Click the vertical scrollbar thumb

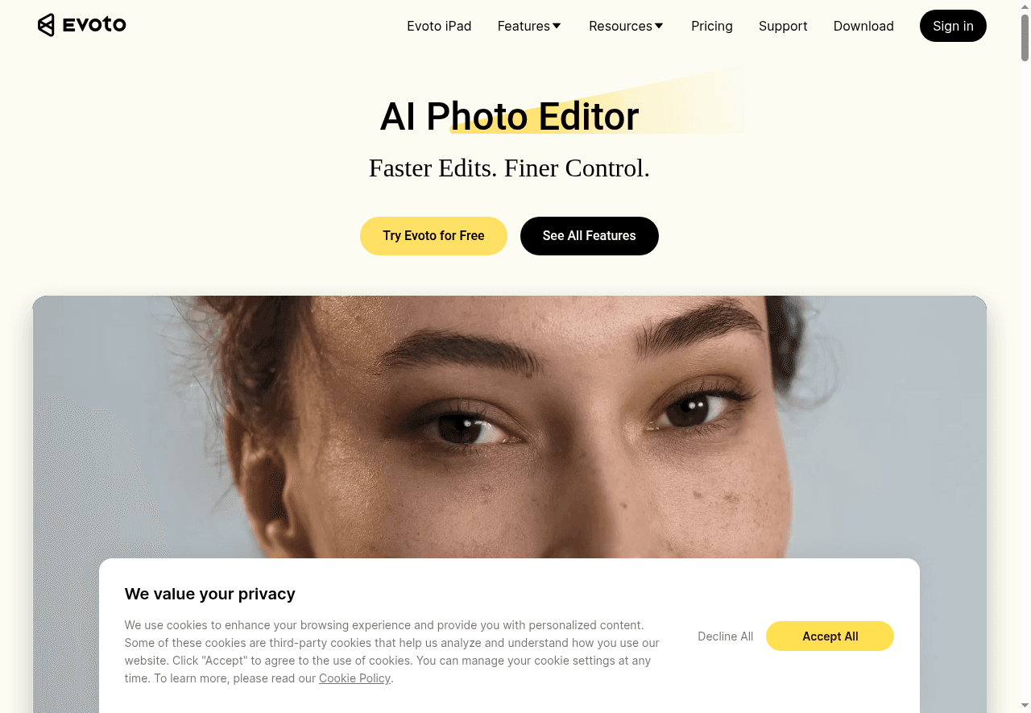[x=1025, y=36]
